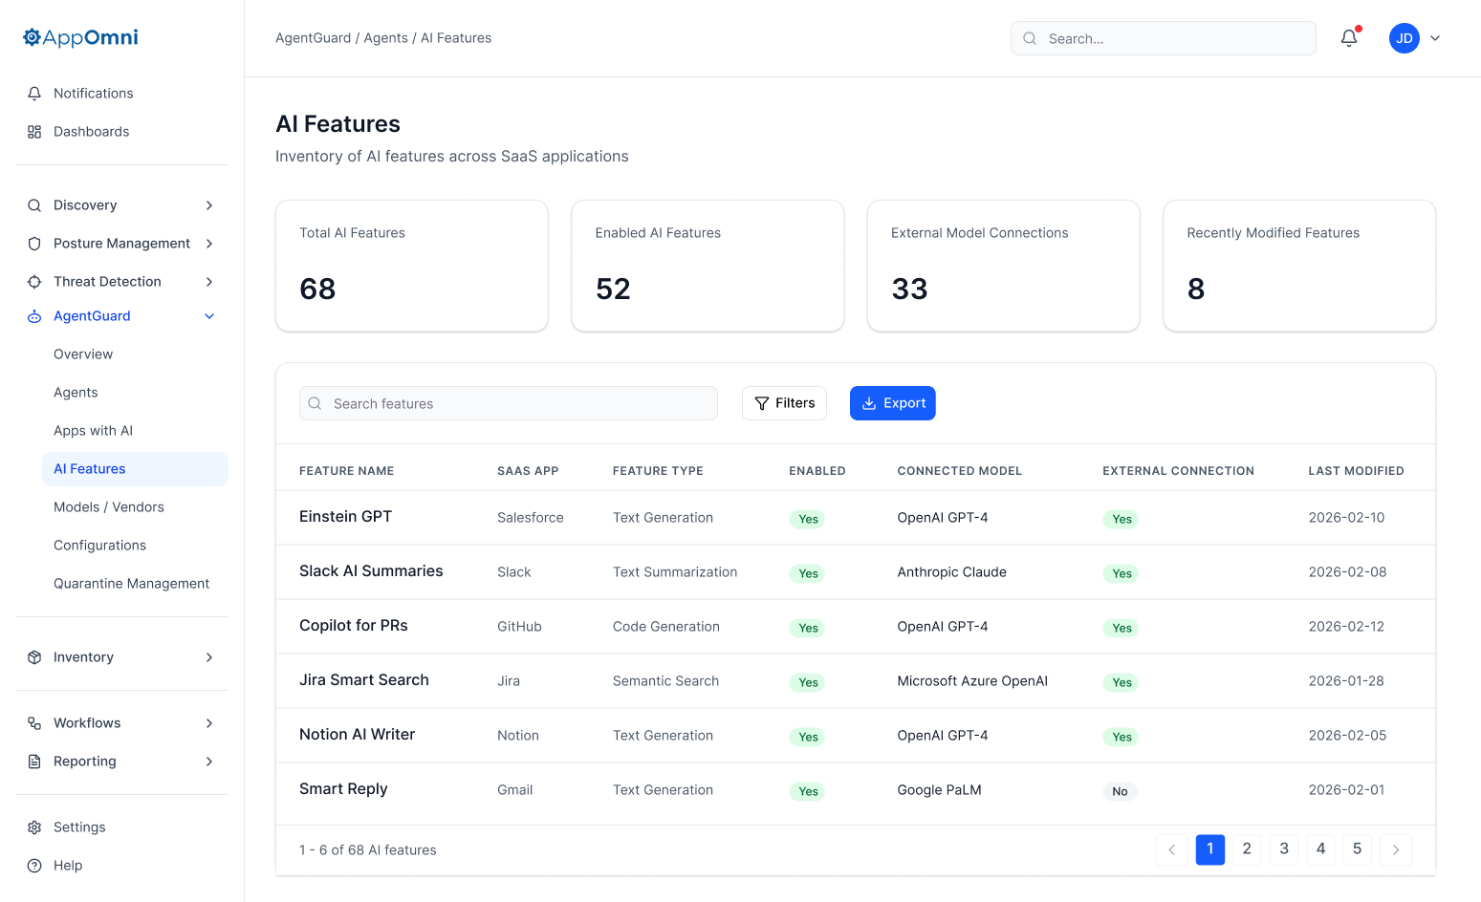The image size is (1481, 902).
Task: Click the AgentGuard icon in the sidebar
Action: (x=34, y=315)
